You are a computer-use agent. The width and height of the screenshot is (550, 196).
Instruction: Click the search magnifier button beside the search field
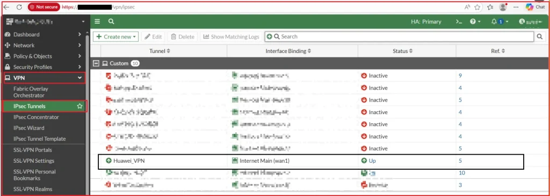tap(539, 37)
